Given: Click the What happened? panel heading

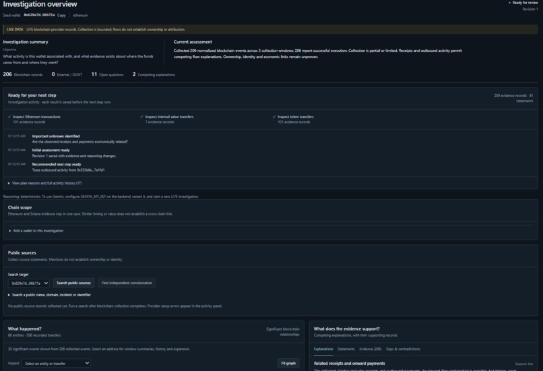Looking at the screenshot, I should point(24,329).
